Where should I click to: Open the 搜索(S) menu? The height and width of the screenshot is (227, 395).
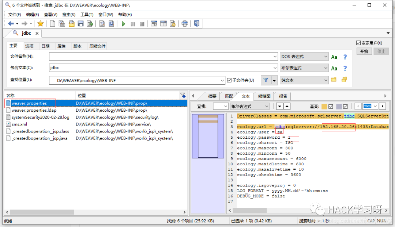[69, 15]
